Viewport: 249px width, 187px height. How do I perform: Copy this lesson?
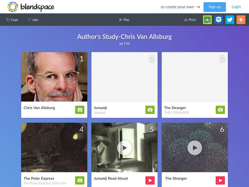click(12, 20)
